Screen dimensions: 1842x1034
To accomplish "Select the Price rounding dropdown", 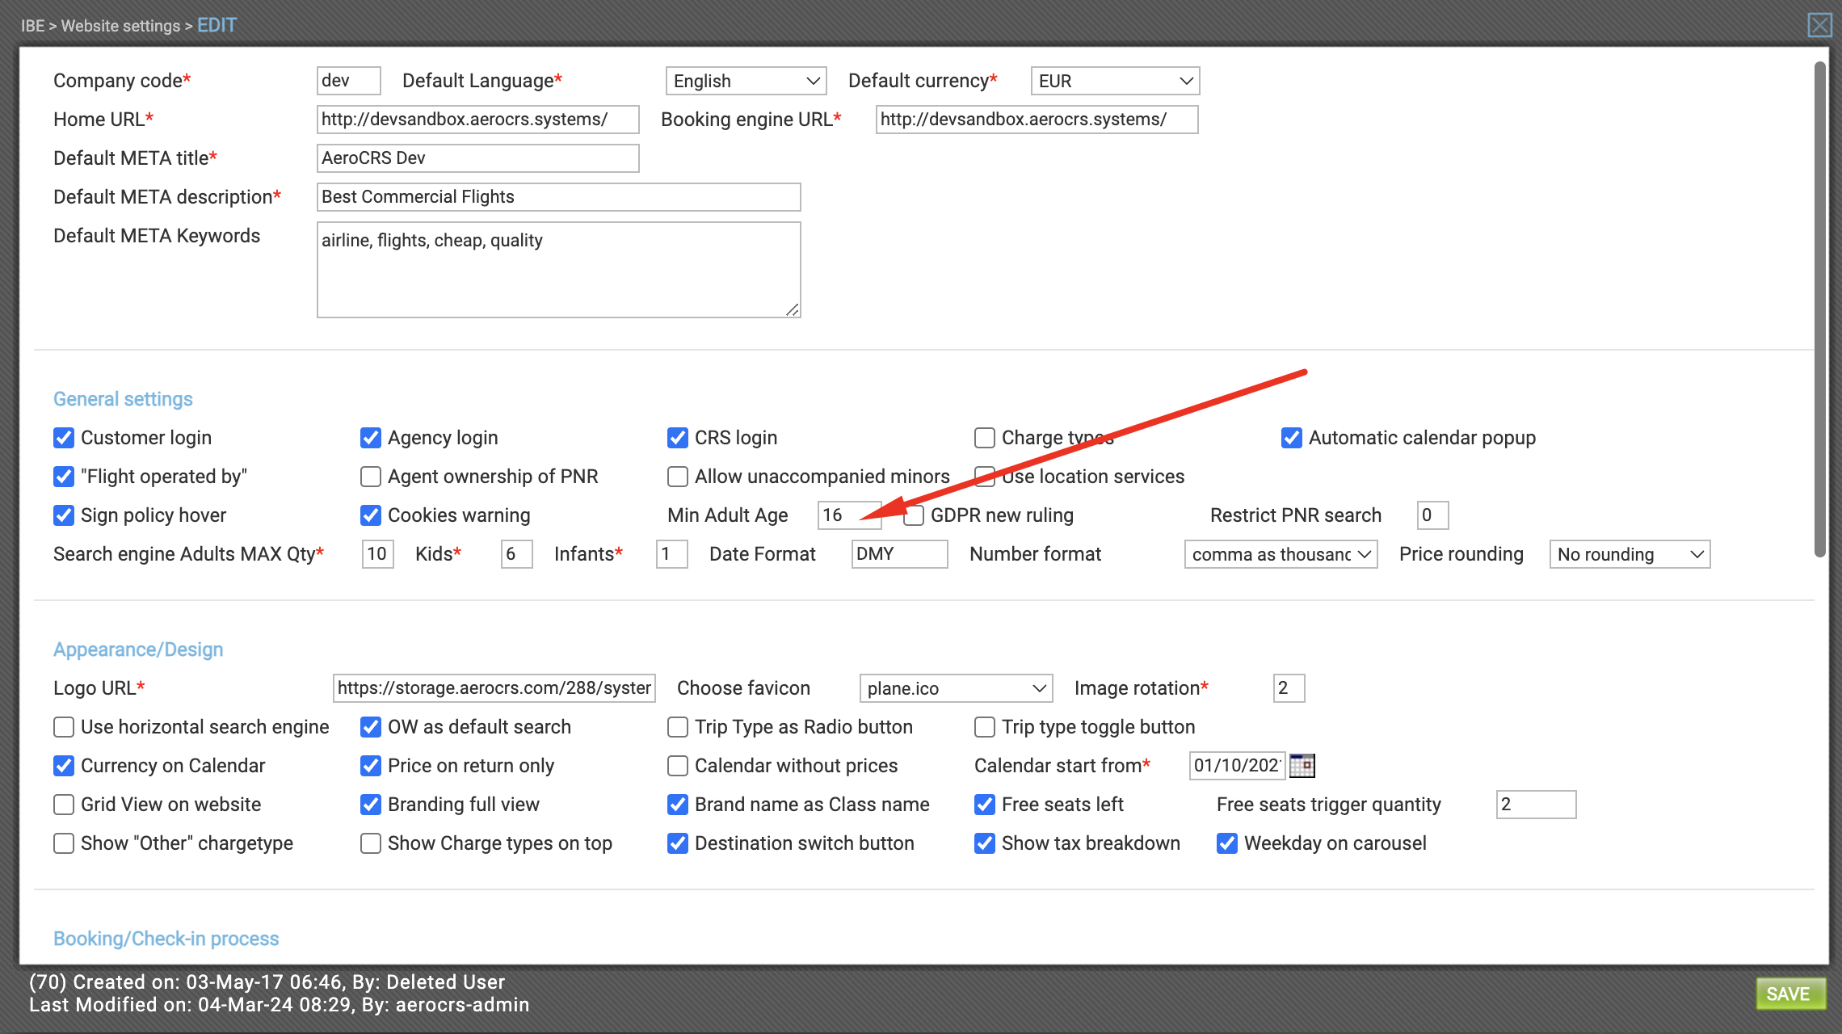I will [x=1630, y=554].
